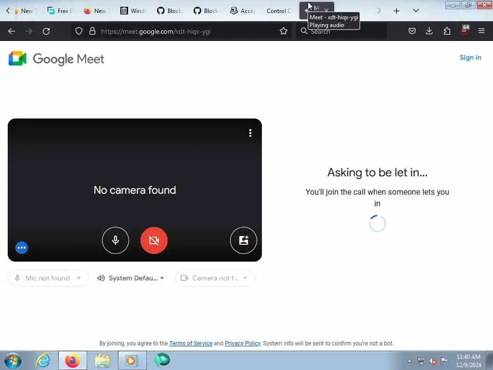Switch to the 'Wind' tab
The image size is (493, 370).
pyautogui.click(x=133, y=11)
